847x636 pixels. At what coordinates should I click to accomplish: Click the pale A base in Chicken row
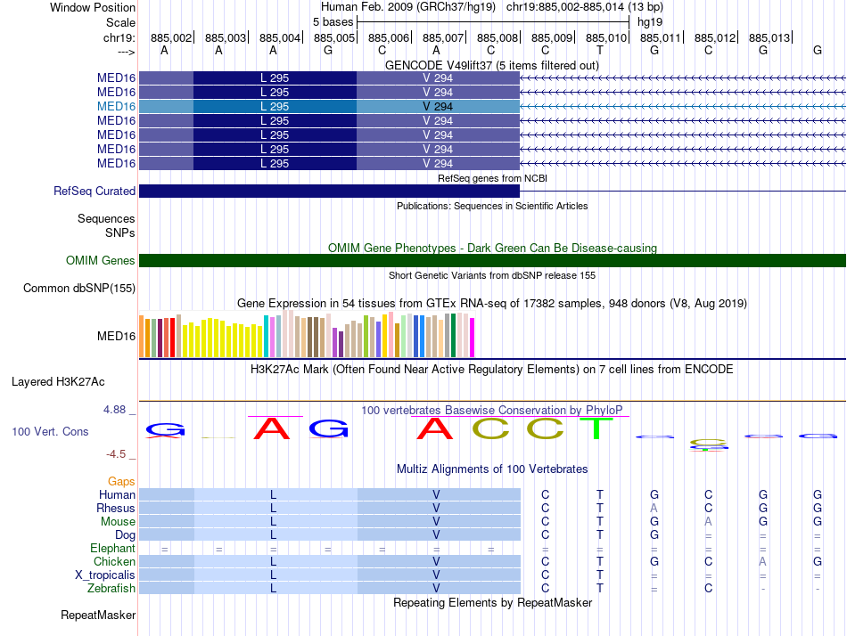pos(762,561)
